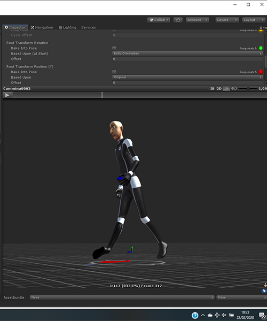This screenshot has height=321, width=267.
Task: Expand the AssetBundle None dropdown
Action: pyautogui.click(x=122, y=297)
